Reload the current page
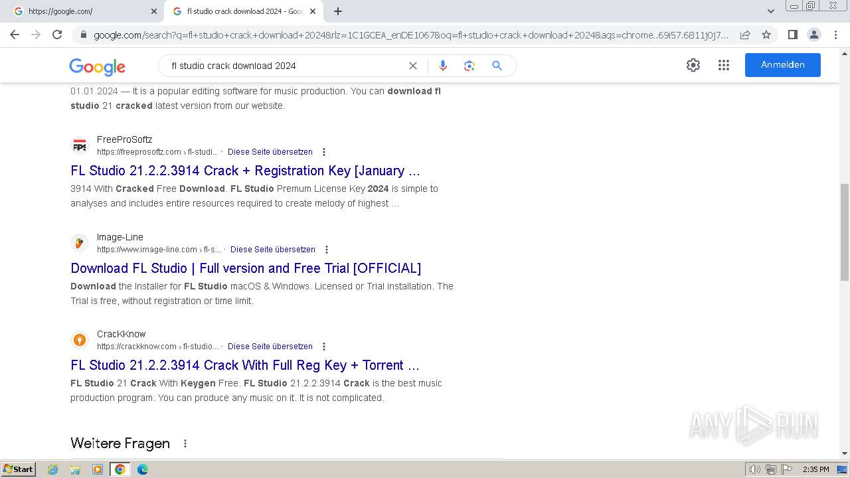This screenshot has width=850, height=478. coord(57,35)
